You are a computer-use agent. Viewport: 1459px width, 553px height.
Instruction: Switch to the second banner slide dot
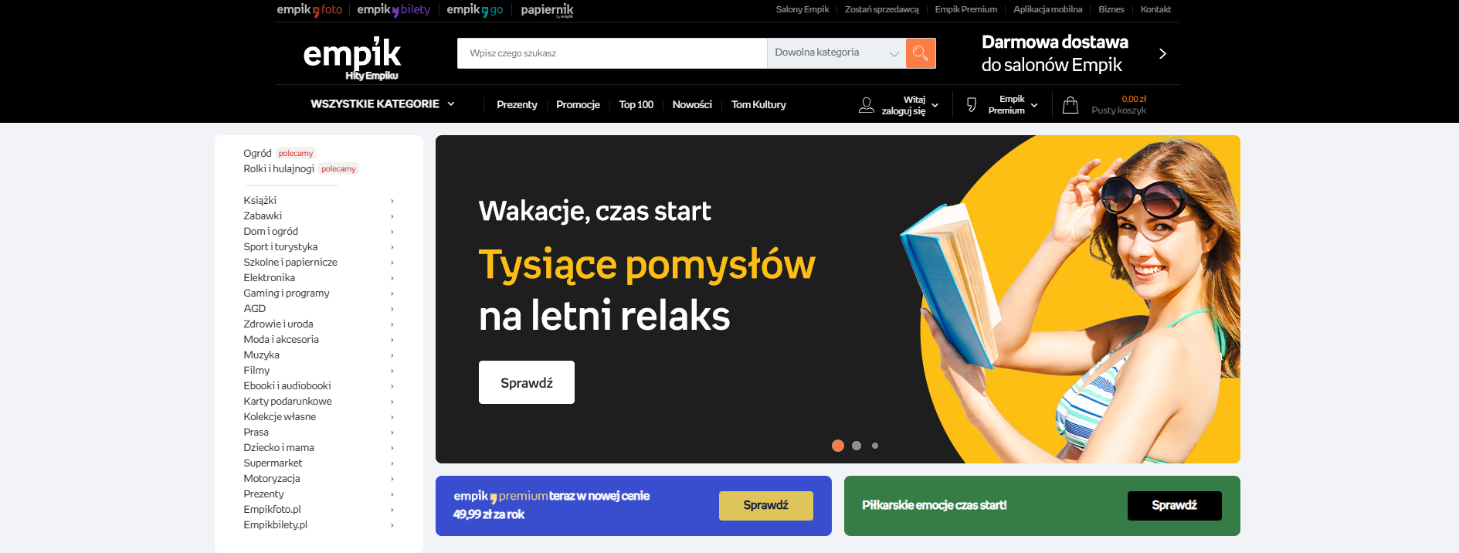[857, 446]
